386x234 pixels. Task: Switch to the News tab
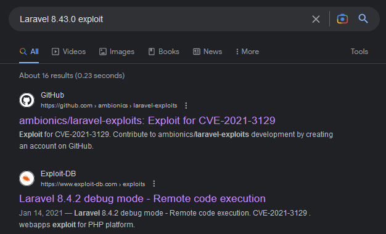[x=208, y=52]
